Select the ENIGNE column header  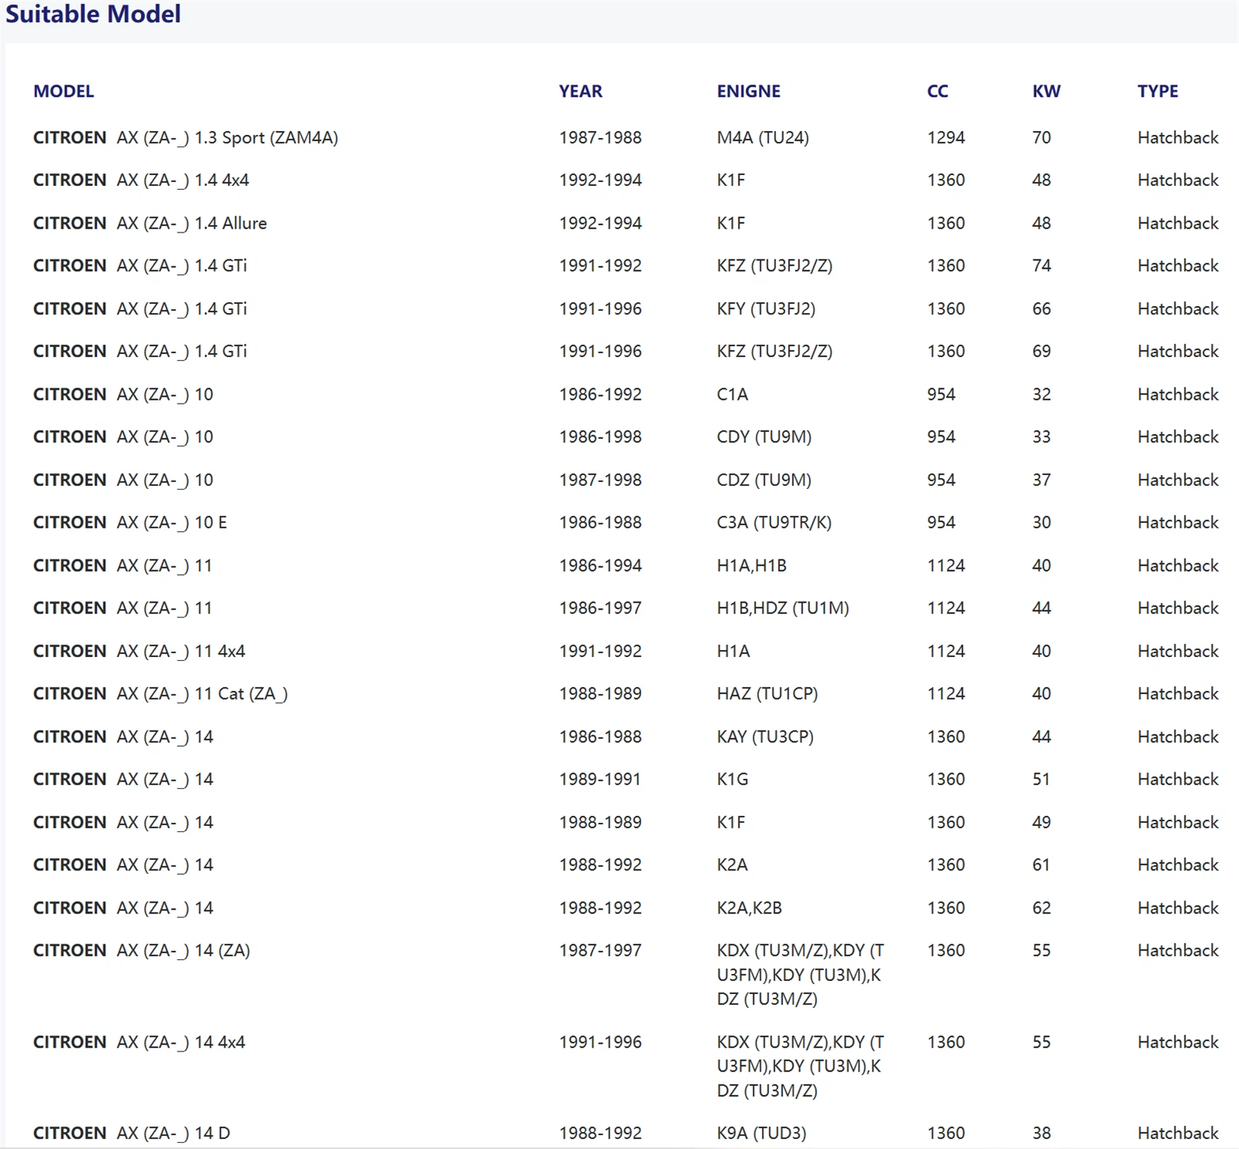(749, 91)
